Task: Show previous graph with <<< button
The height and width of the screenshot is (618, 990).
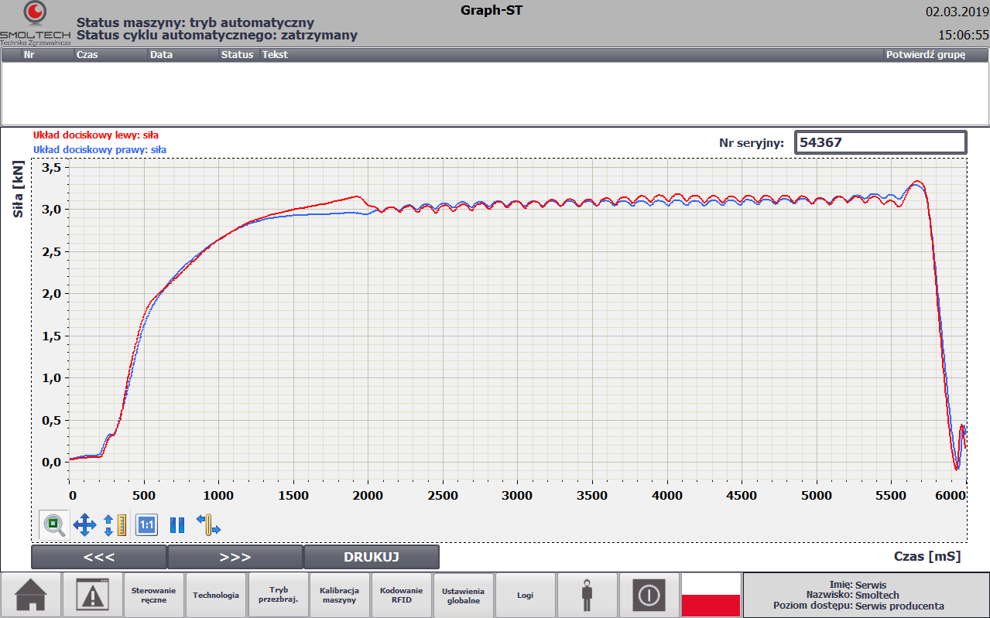Action: (99, 557)
